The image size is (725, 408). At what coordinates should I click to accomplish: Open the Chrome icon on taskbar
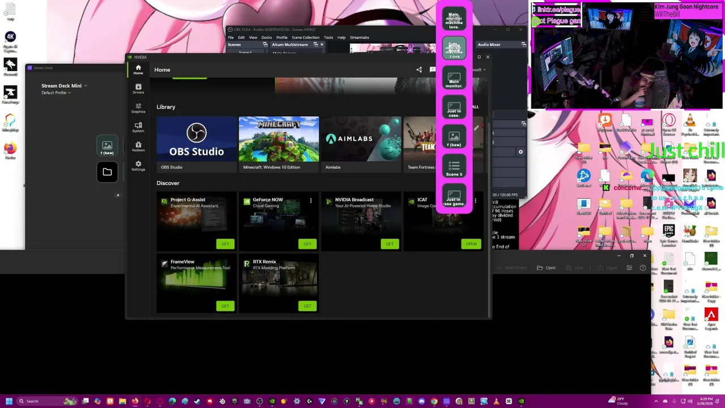434,401
